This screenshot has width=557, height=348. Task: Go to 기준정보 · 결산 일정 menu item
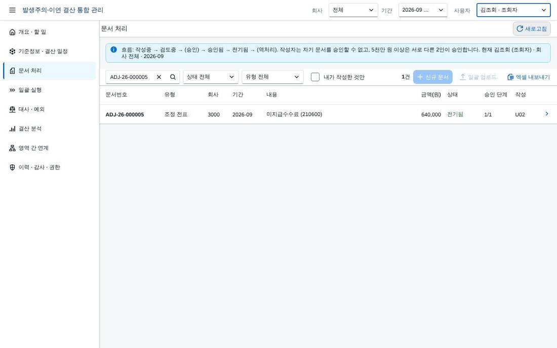tap(50, 52)
